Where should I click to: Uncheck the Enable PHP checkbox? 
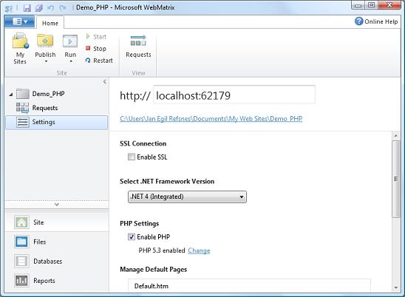click(x=132, y=236)
